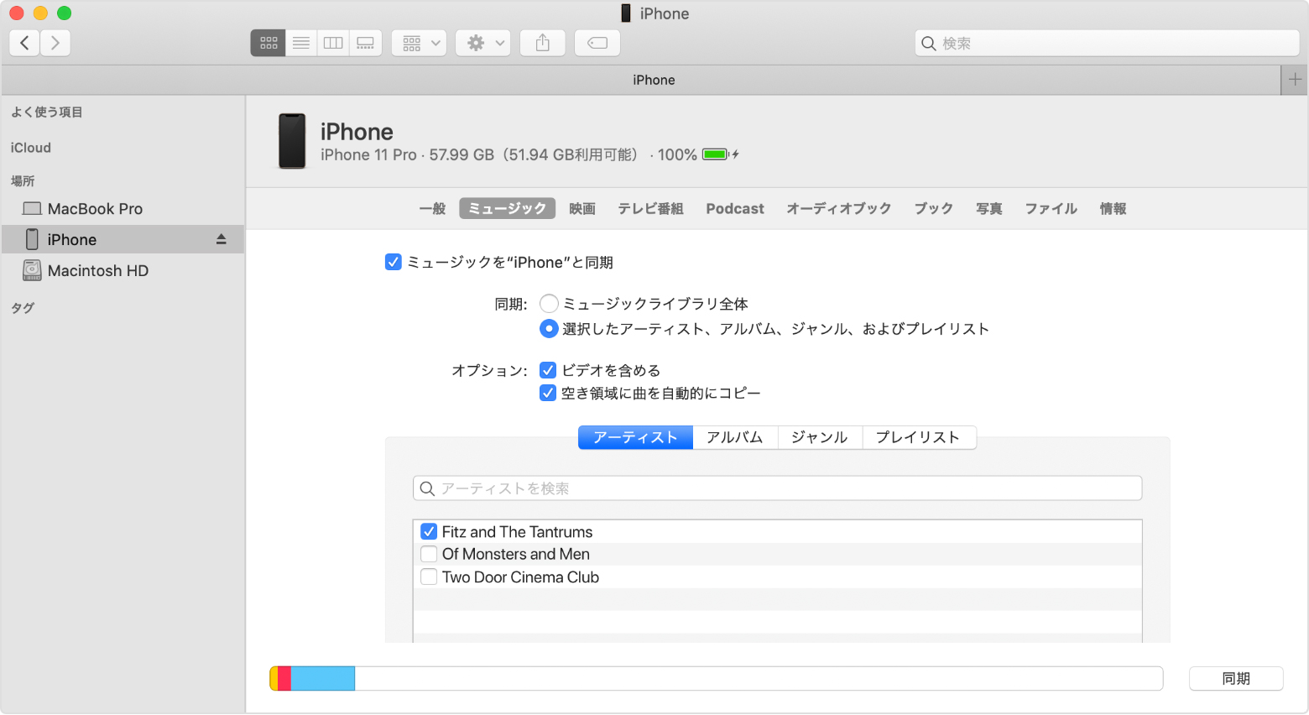The width and height of the screenshot is (1309, 715).
Task: Click the battery charging indicator icon
Action: (x=720, y=154)
